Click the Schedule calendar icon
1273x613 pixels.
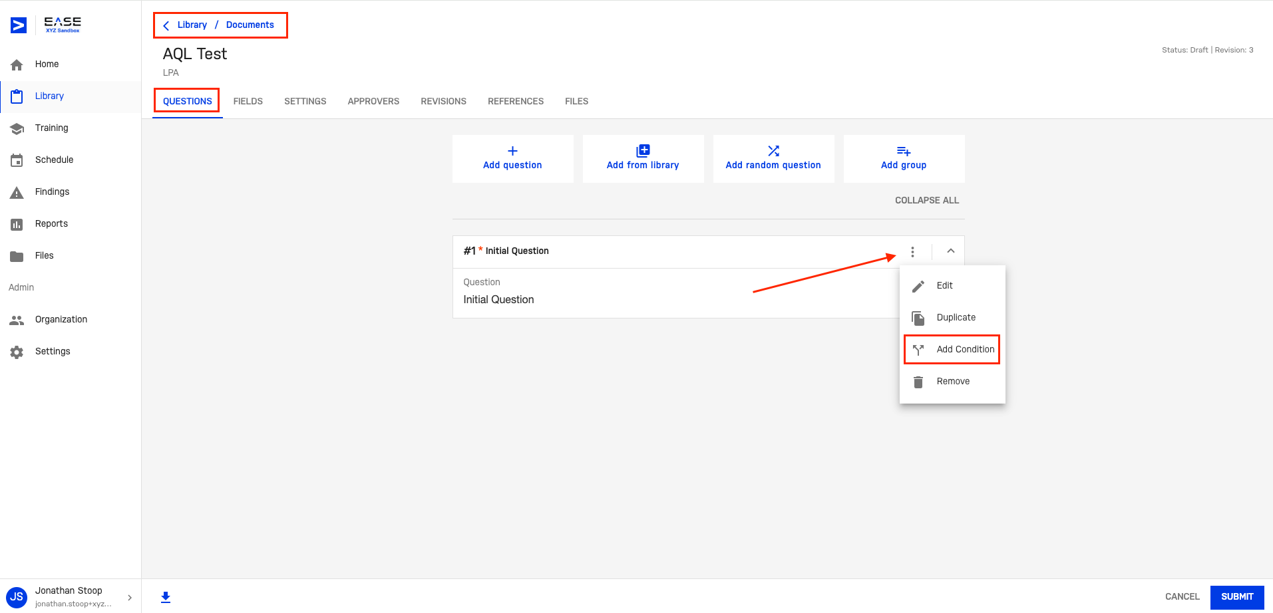[x=17, y=160]
